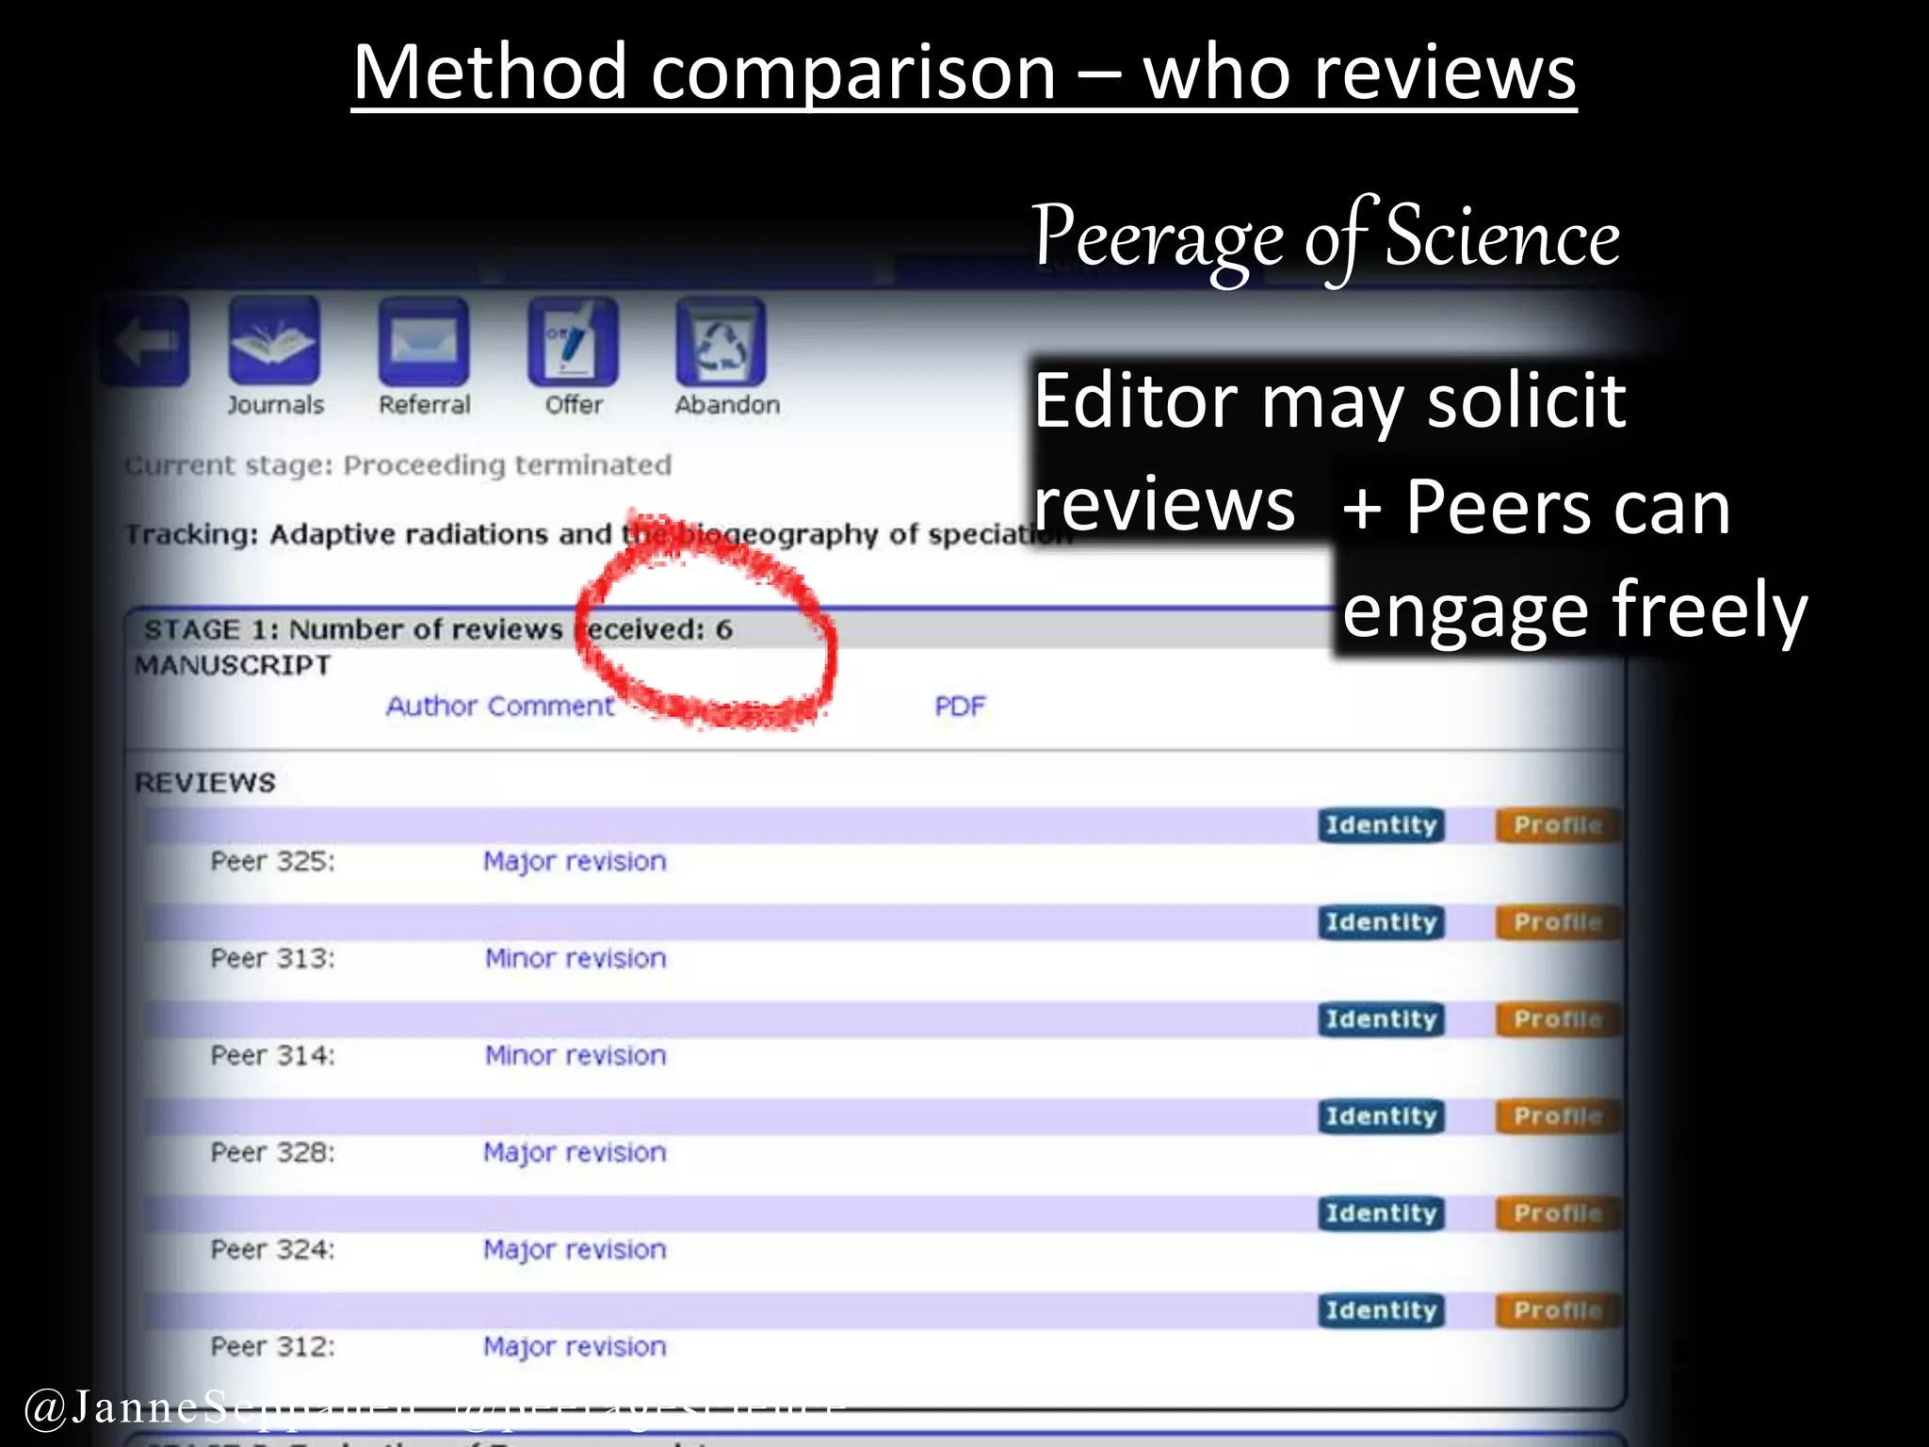
Task: Click the @JanneSeppanen handle text
Action: point(220,1407)
